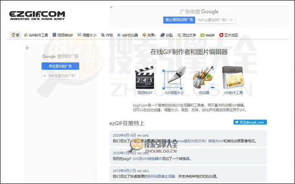Click the resize icon beside 调整大小

point(79,35)
